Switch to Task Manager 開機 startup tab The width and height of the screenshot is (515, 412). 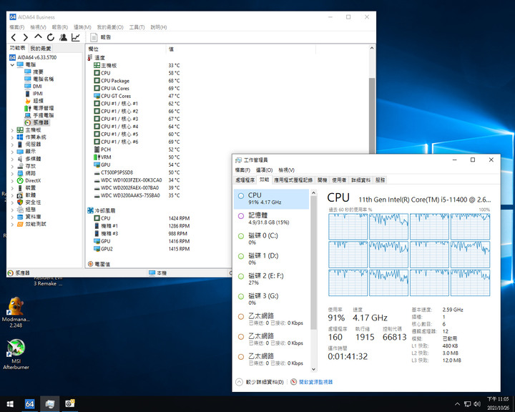[x=322, y=180]
